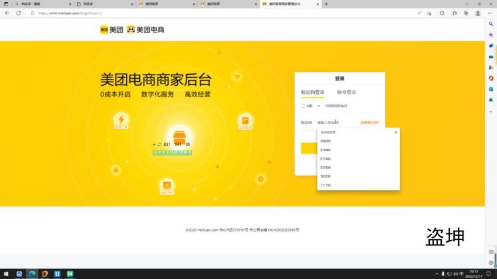Select saved code 973490
The height and width of the screenshot is (279, 497).
click(x=358, y=159)
